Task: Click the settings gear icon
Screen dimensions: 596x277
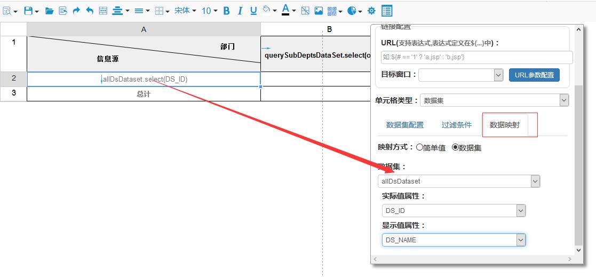Action: [371, 11]
